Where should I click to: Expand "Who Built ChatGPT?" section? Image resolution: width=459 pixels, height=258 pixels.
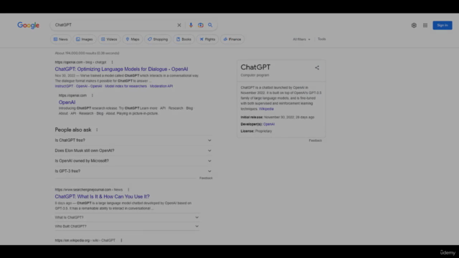[127, 226]
